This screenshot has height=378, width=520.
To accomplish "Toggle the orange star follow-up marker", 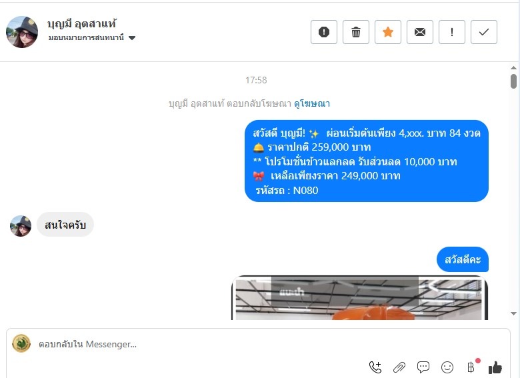I will [388, 32].
